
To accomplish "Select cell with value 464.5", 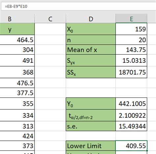I will pos(17,40).
